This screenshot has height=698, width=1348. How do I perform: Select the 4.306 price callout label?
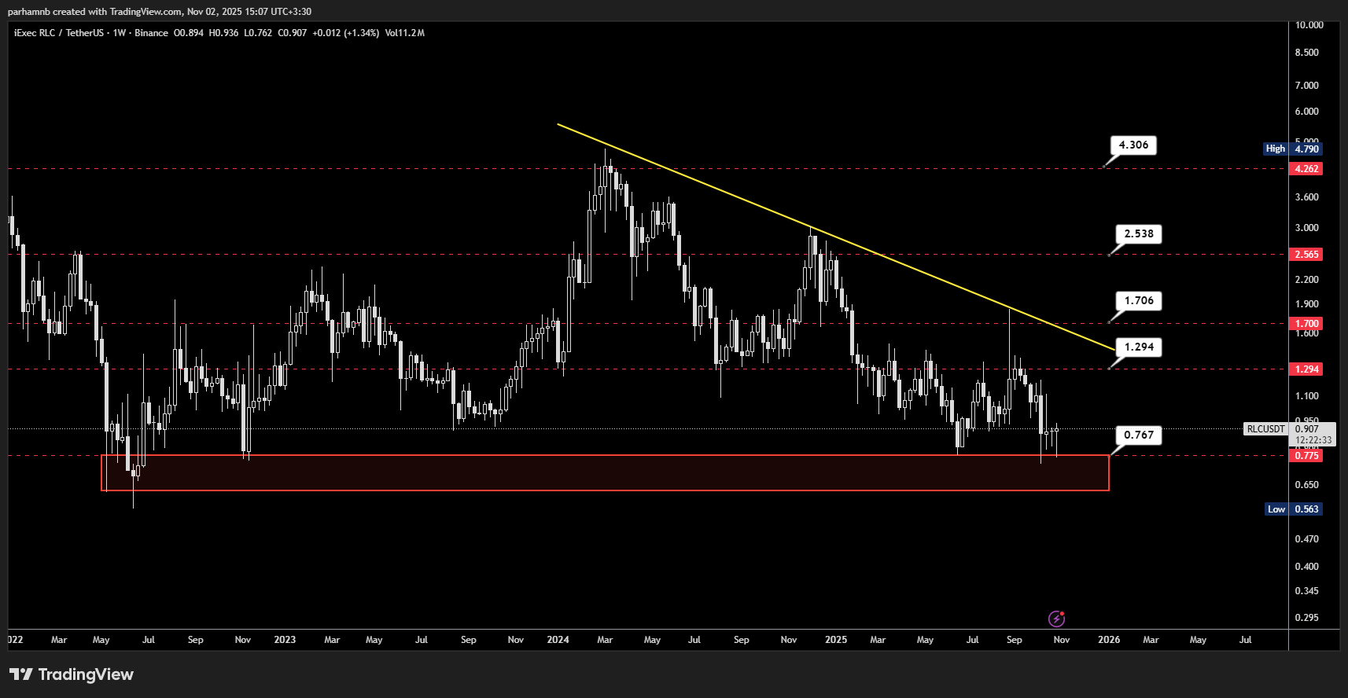[1133, 145]
